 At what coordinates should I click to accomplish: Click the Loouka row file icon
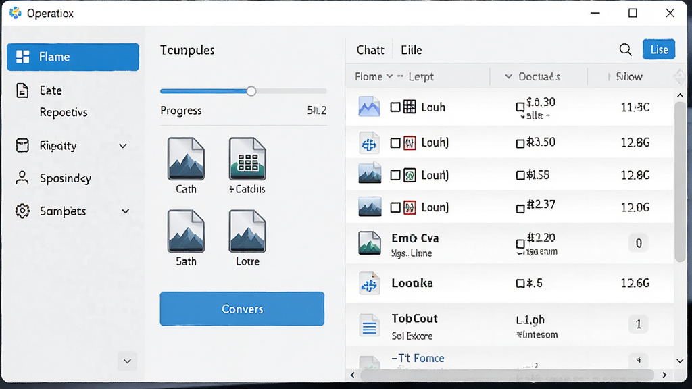coord(369,283)
